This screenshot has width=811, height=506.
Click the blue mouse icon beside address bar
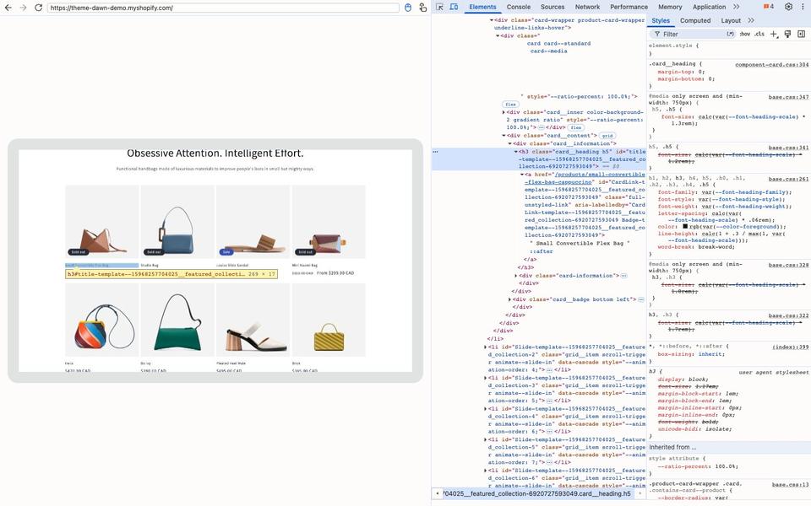(x=408, y=8)
